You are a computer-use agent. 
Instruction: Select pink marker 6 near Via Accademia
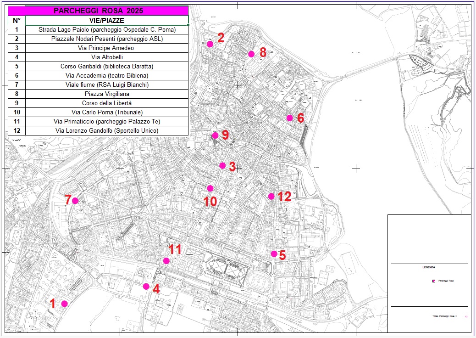tap(290, 117)
